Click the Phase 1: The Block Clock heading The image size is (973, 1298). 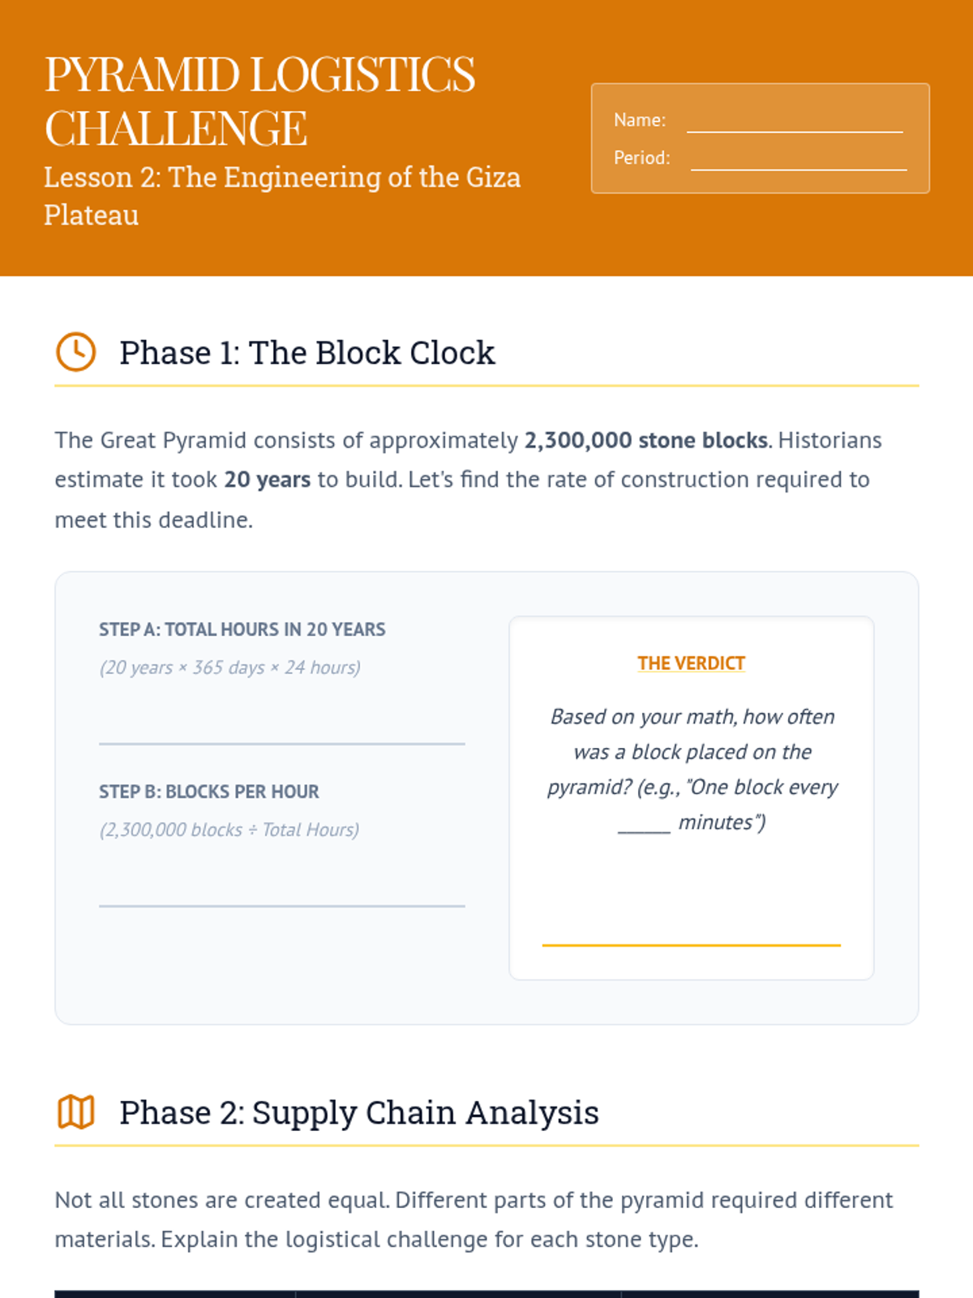[306, 353]
